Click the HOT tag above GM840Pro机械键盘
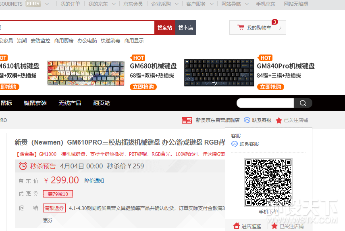This screenshot has height=231, width=345. click(265, 58)
